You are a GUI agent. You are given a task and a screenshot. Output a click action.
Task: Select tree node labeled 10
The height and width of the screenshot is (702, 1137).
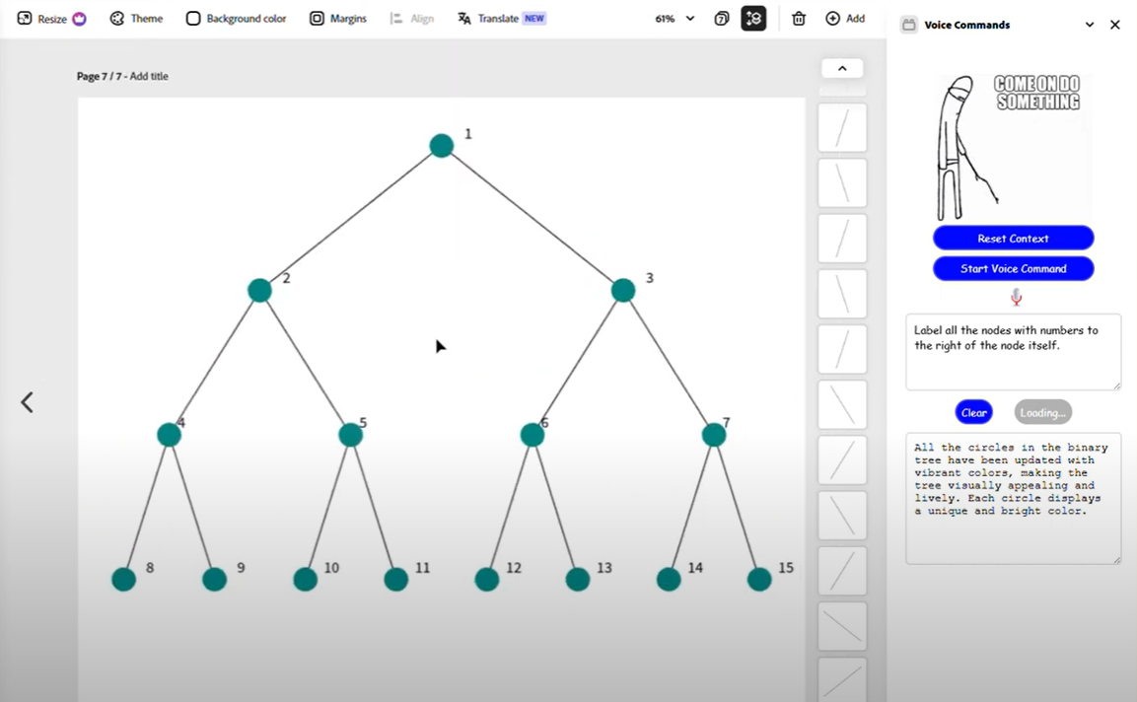(x=306, y=579)
